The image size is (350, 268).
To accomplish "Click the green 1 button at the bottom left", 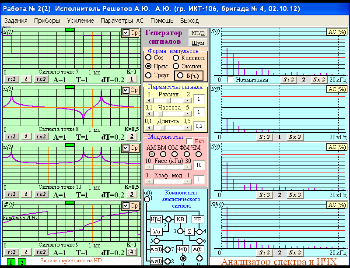I will coord(11,262).
